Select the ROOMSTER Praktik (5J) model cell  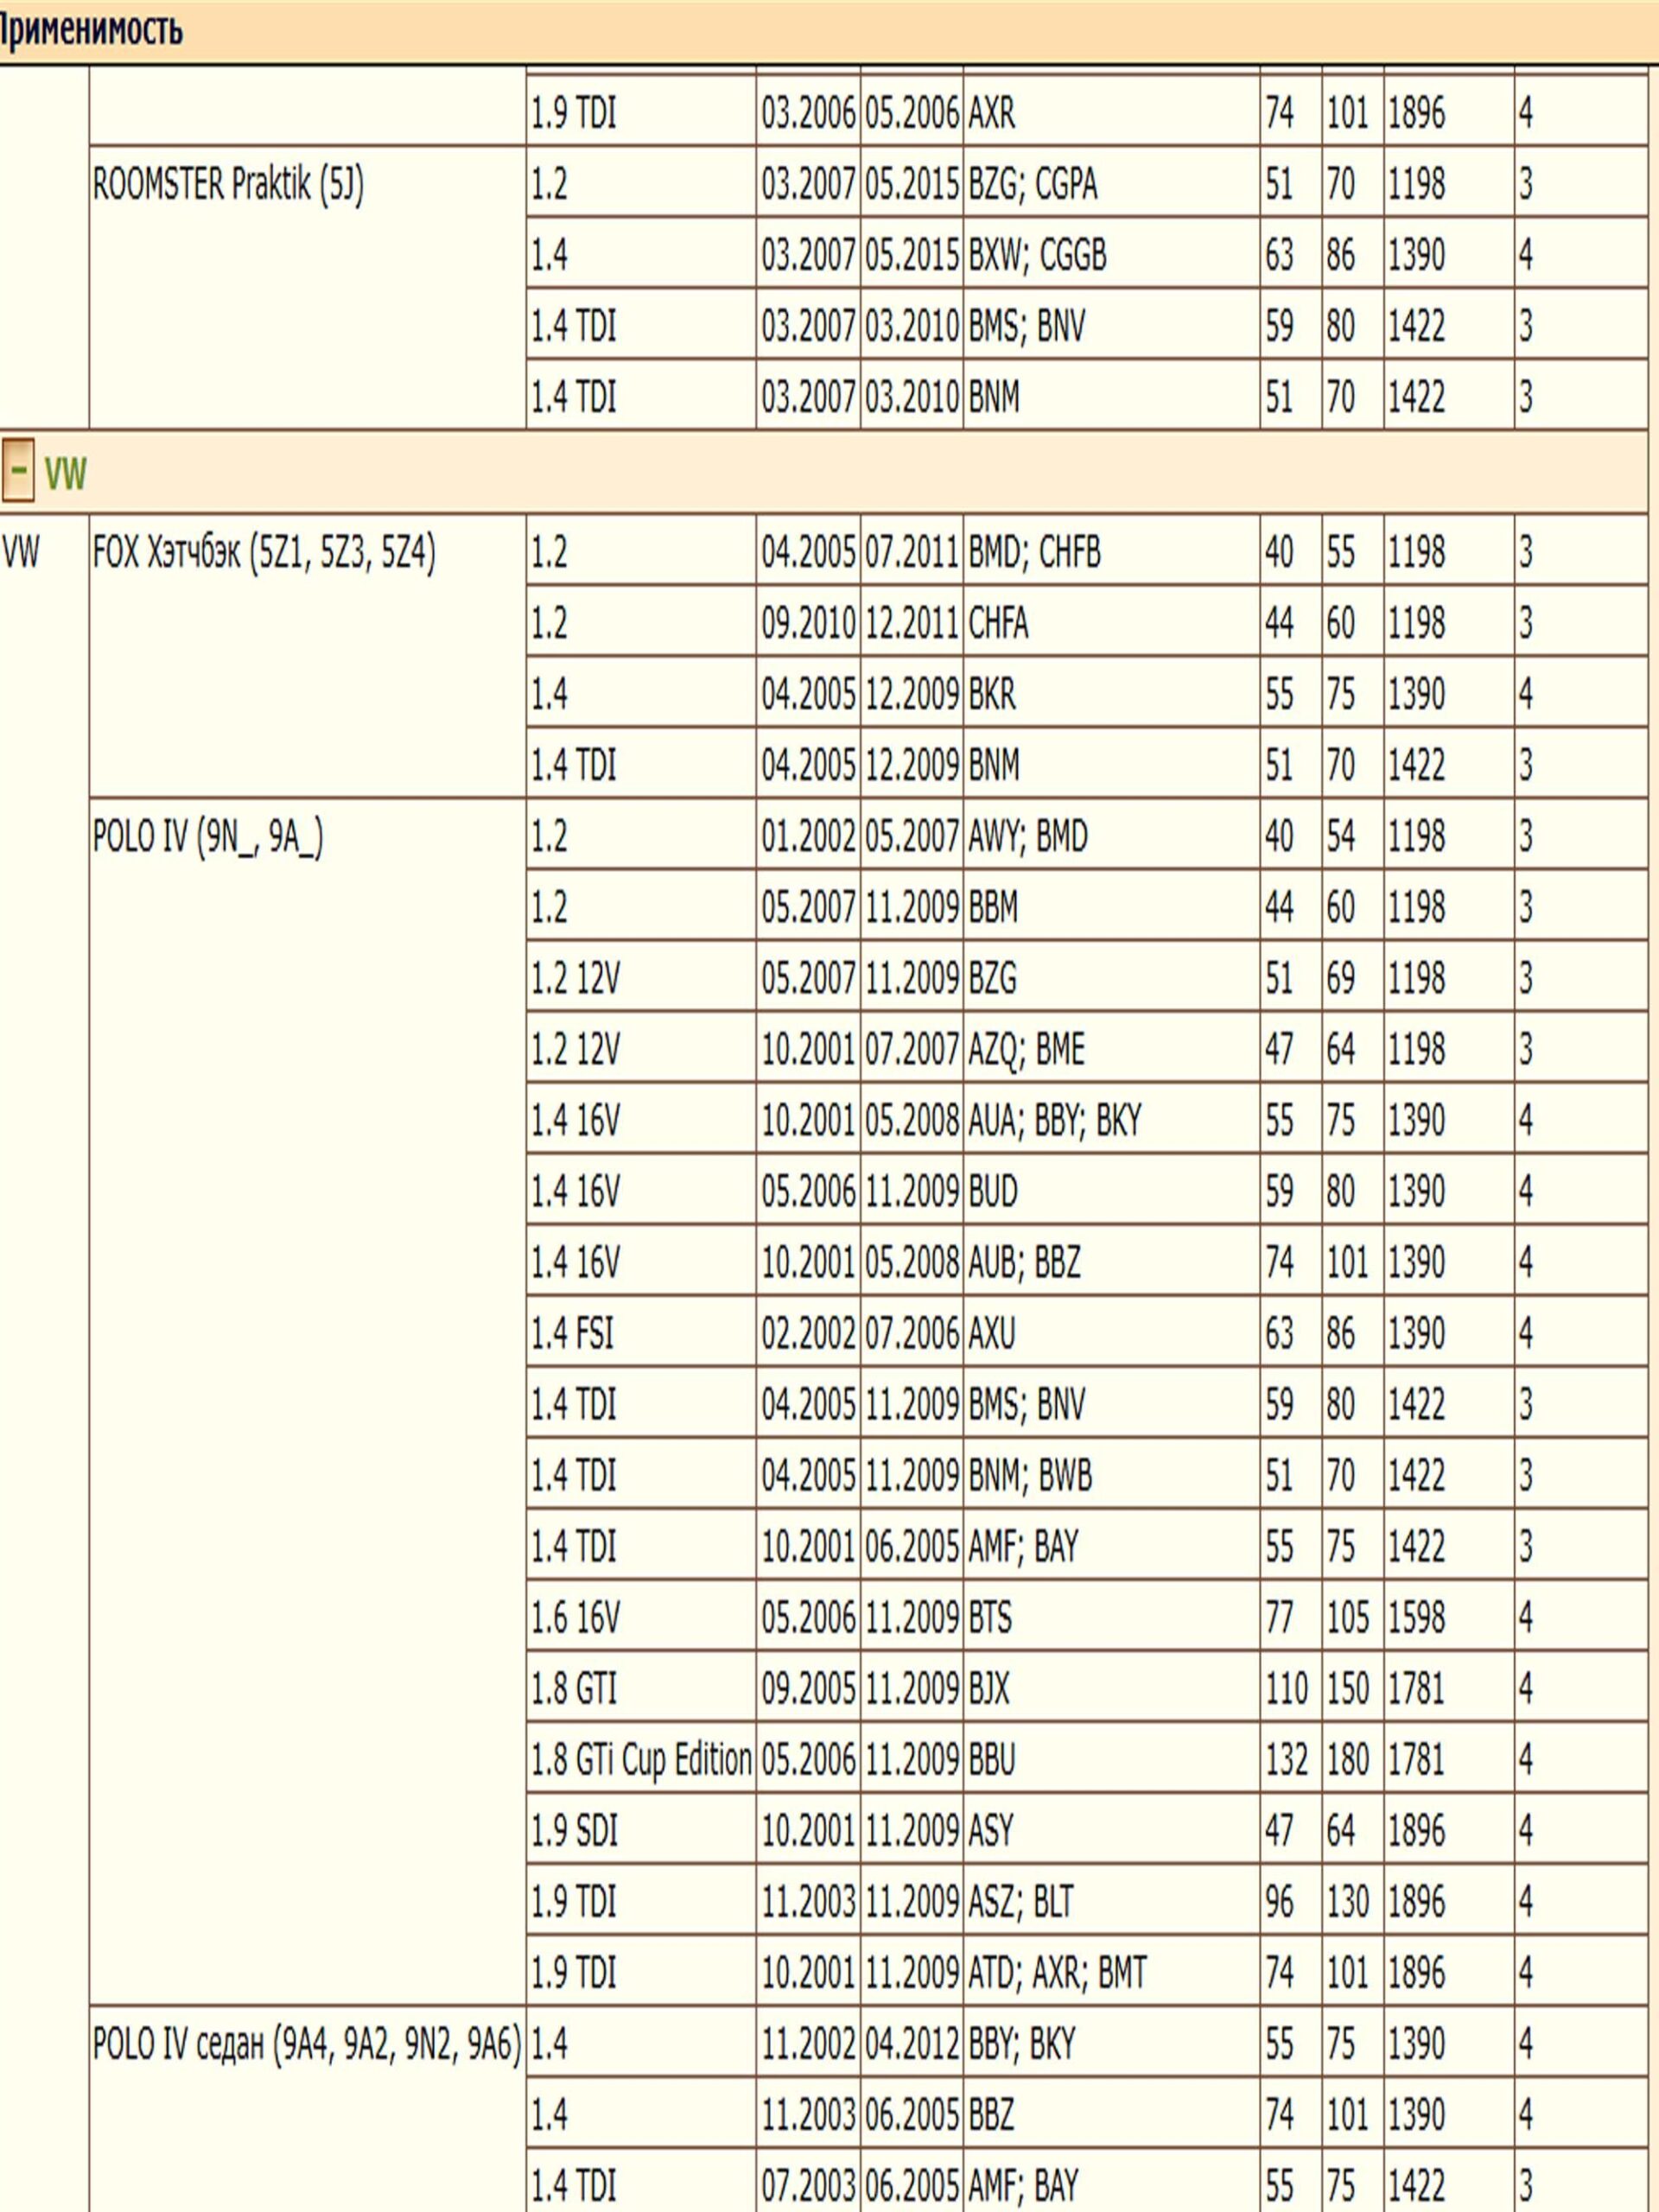click(228, 185)
